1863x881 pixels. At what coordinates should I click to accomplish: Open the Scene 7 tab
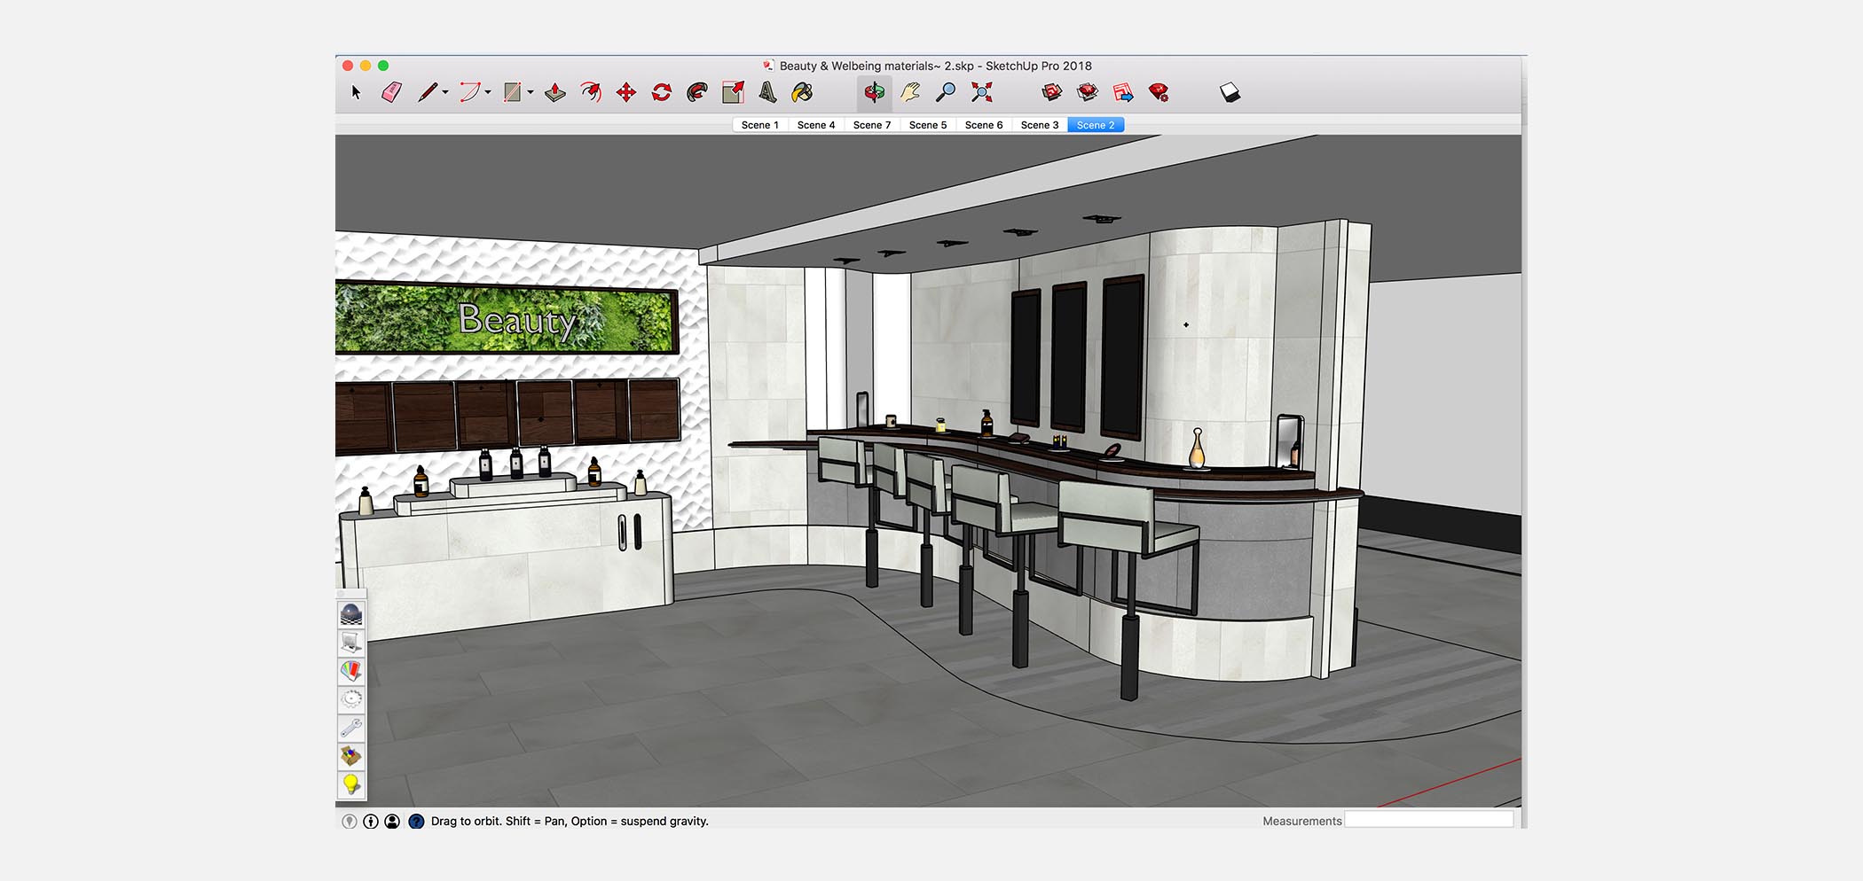[872, 125]
